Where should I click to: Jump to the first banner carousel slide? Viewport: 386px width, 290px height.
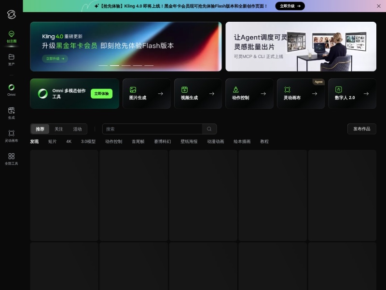coord(103,65)
